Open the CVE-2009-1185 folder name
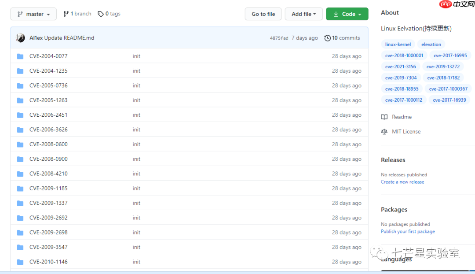 pyautogui.click(x=48, y=188)
